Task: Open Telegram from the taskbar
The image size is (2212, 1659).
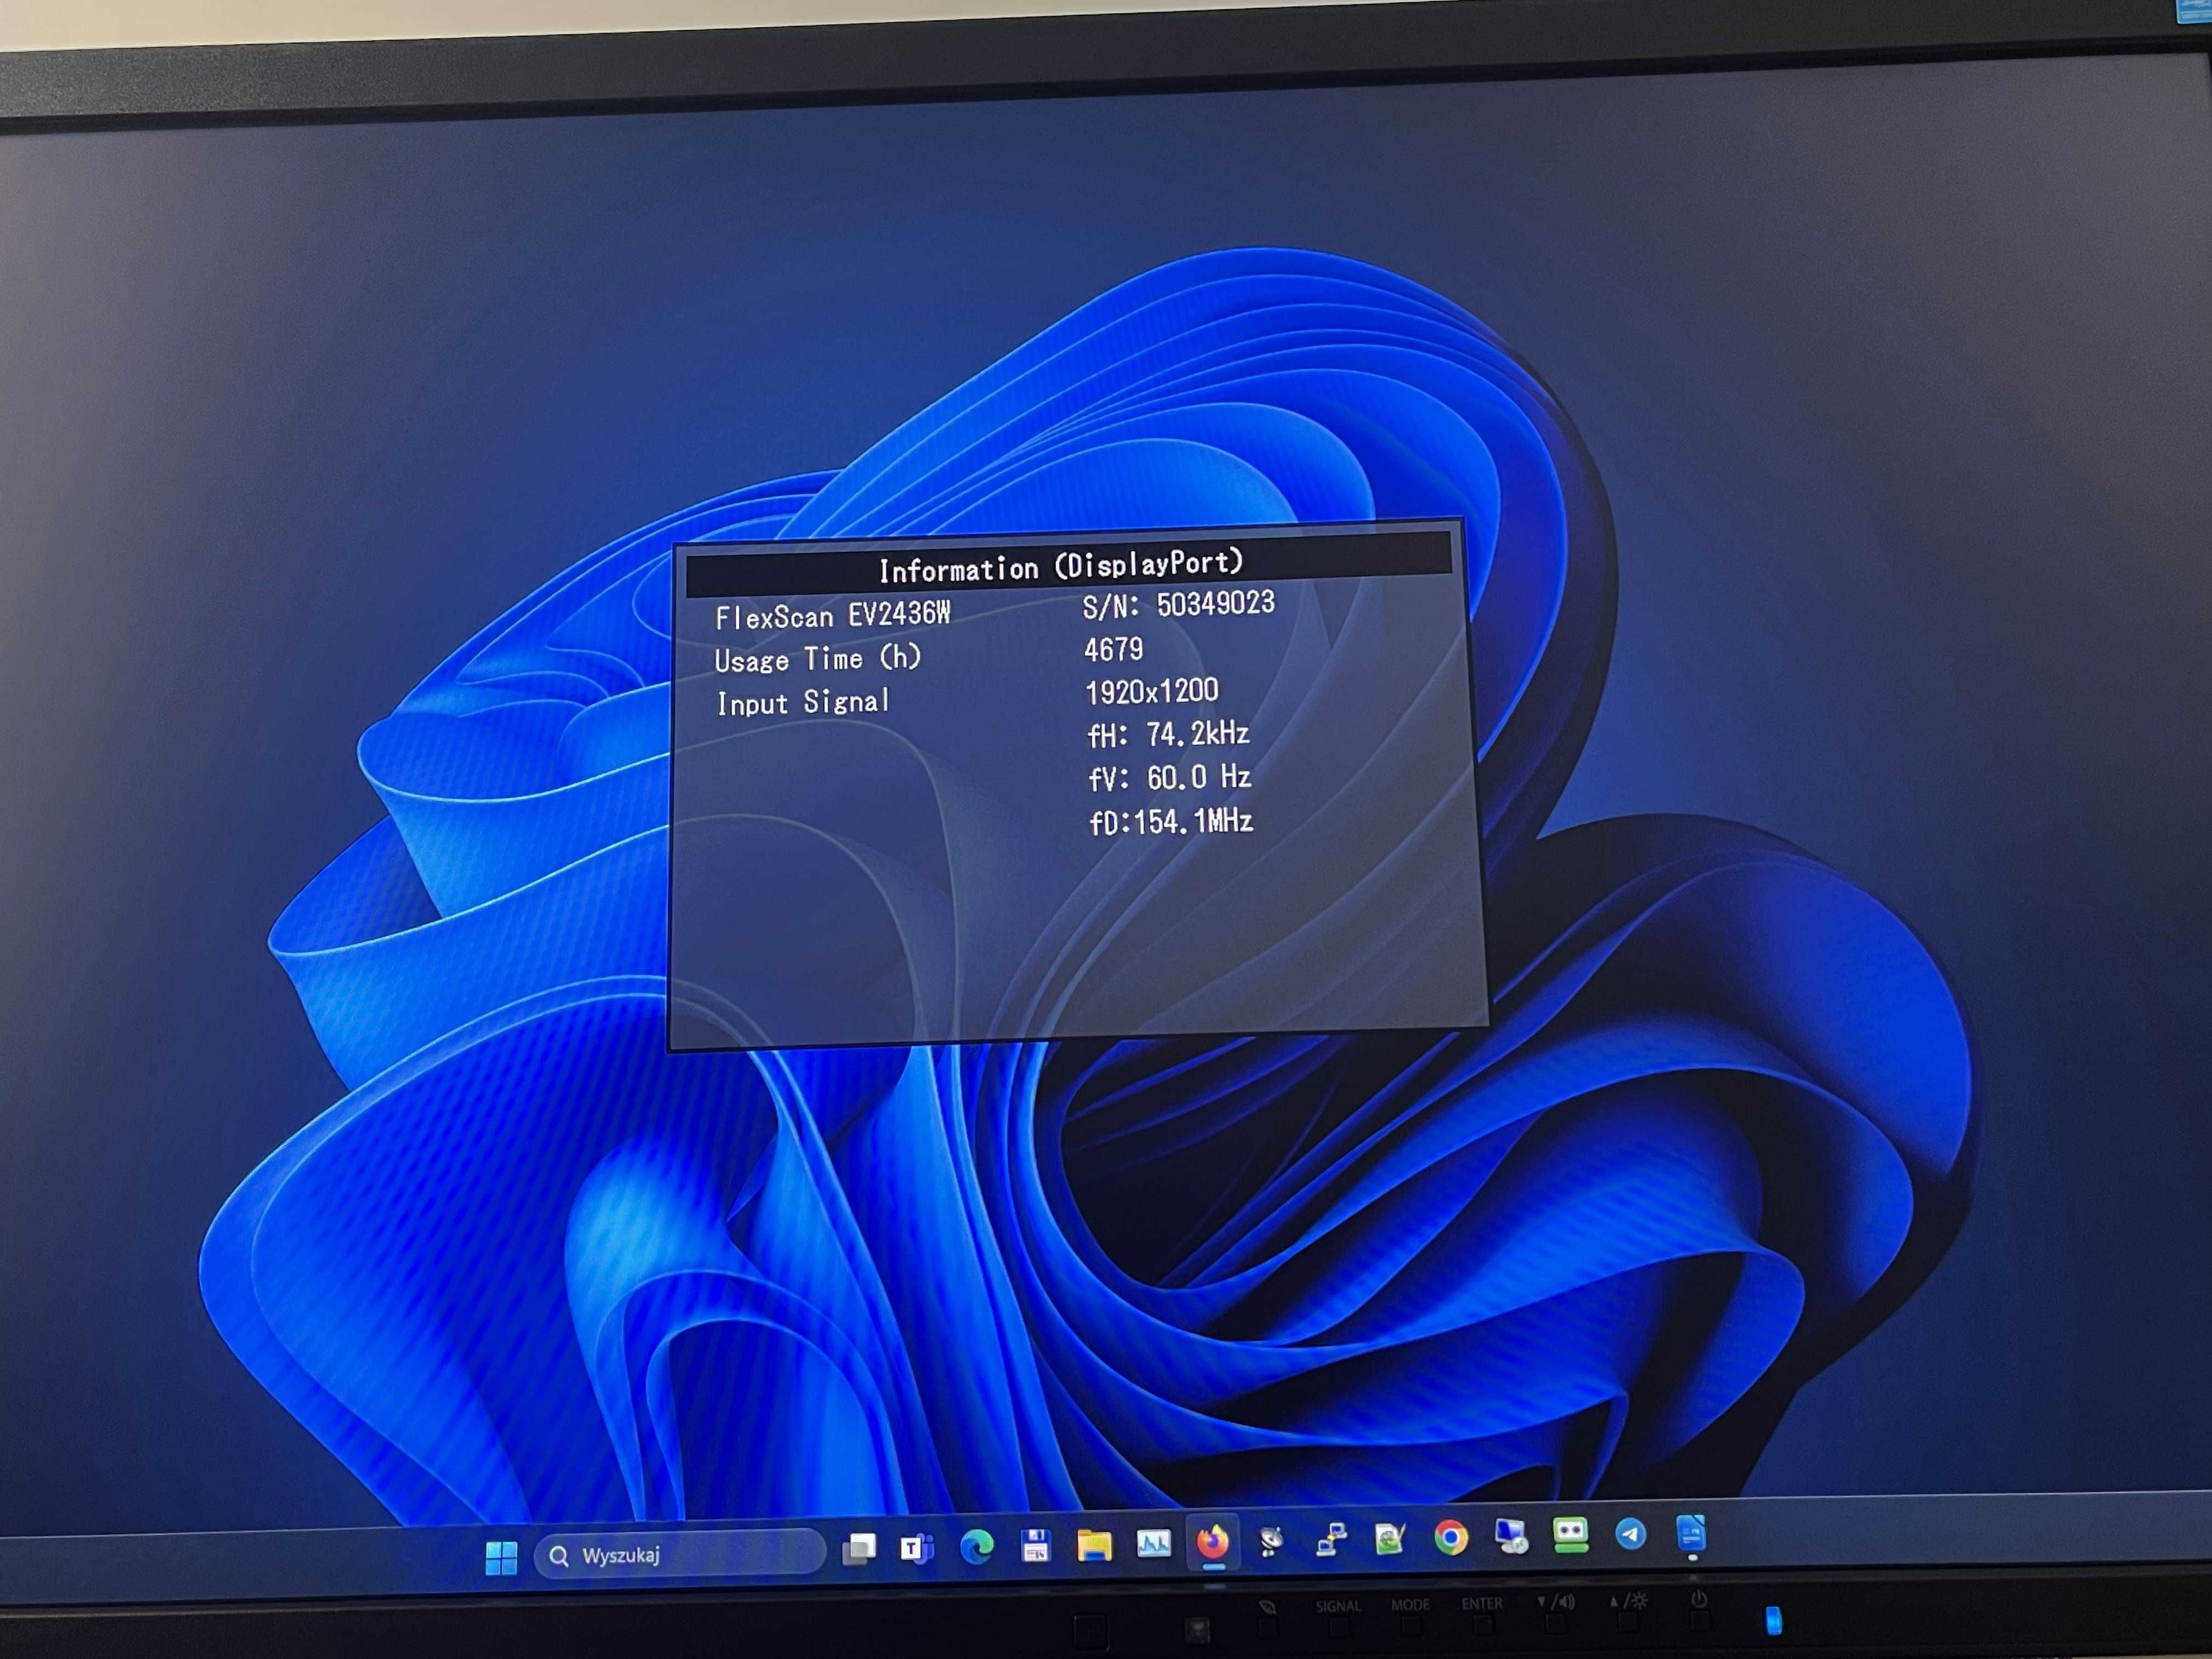Action: [x=1630, y=1534]
